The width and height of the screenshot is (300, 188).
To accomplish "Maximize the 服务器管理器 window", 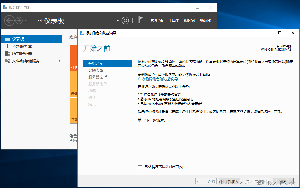I will (198, 7).
